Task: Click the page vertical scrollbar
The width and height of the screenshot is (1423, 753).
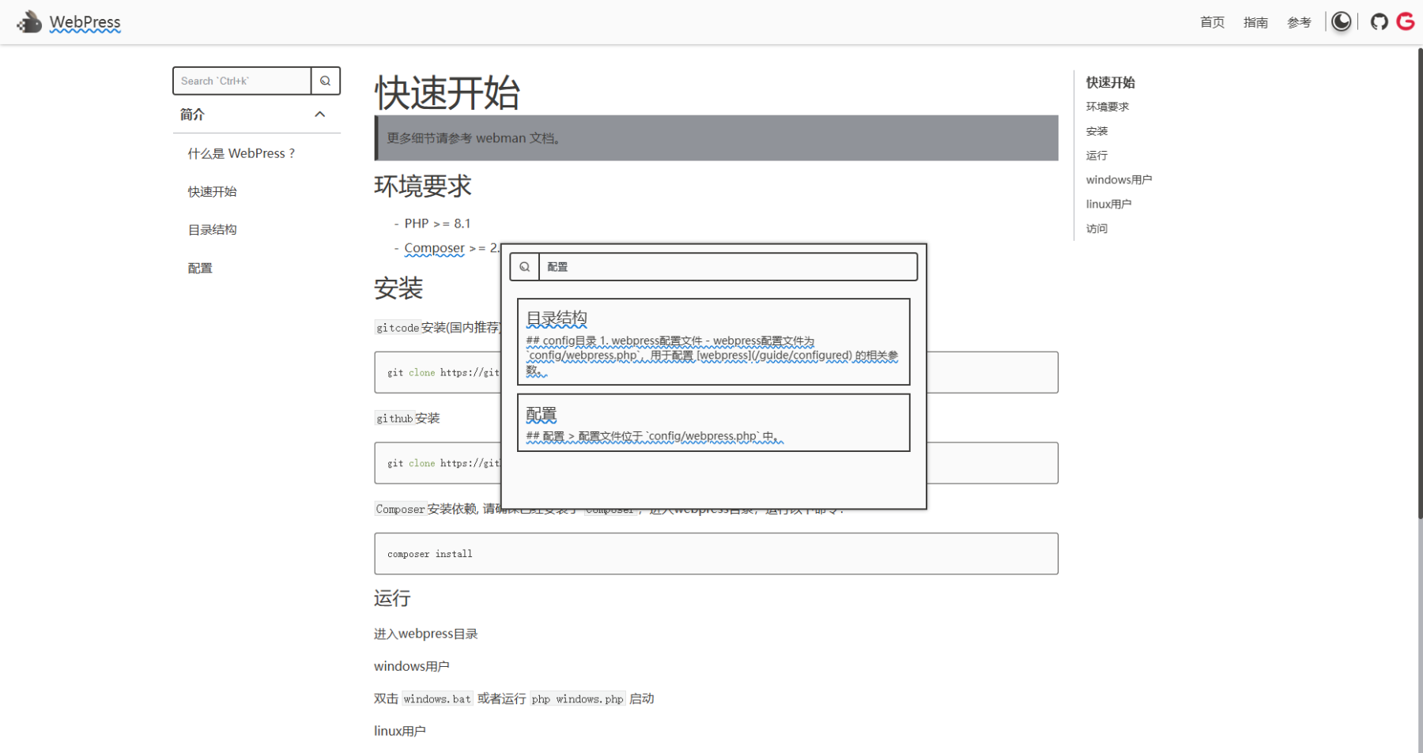Action: [x=1420, y=283]
